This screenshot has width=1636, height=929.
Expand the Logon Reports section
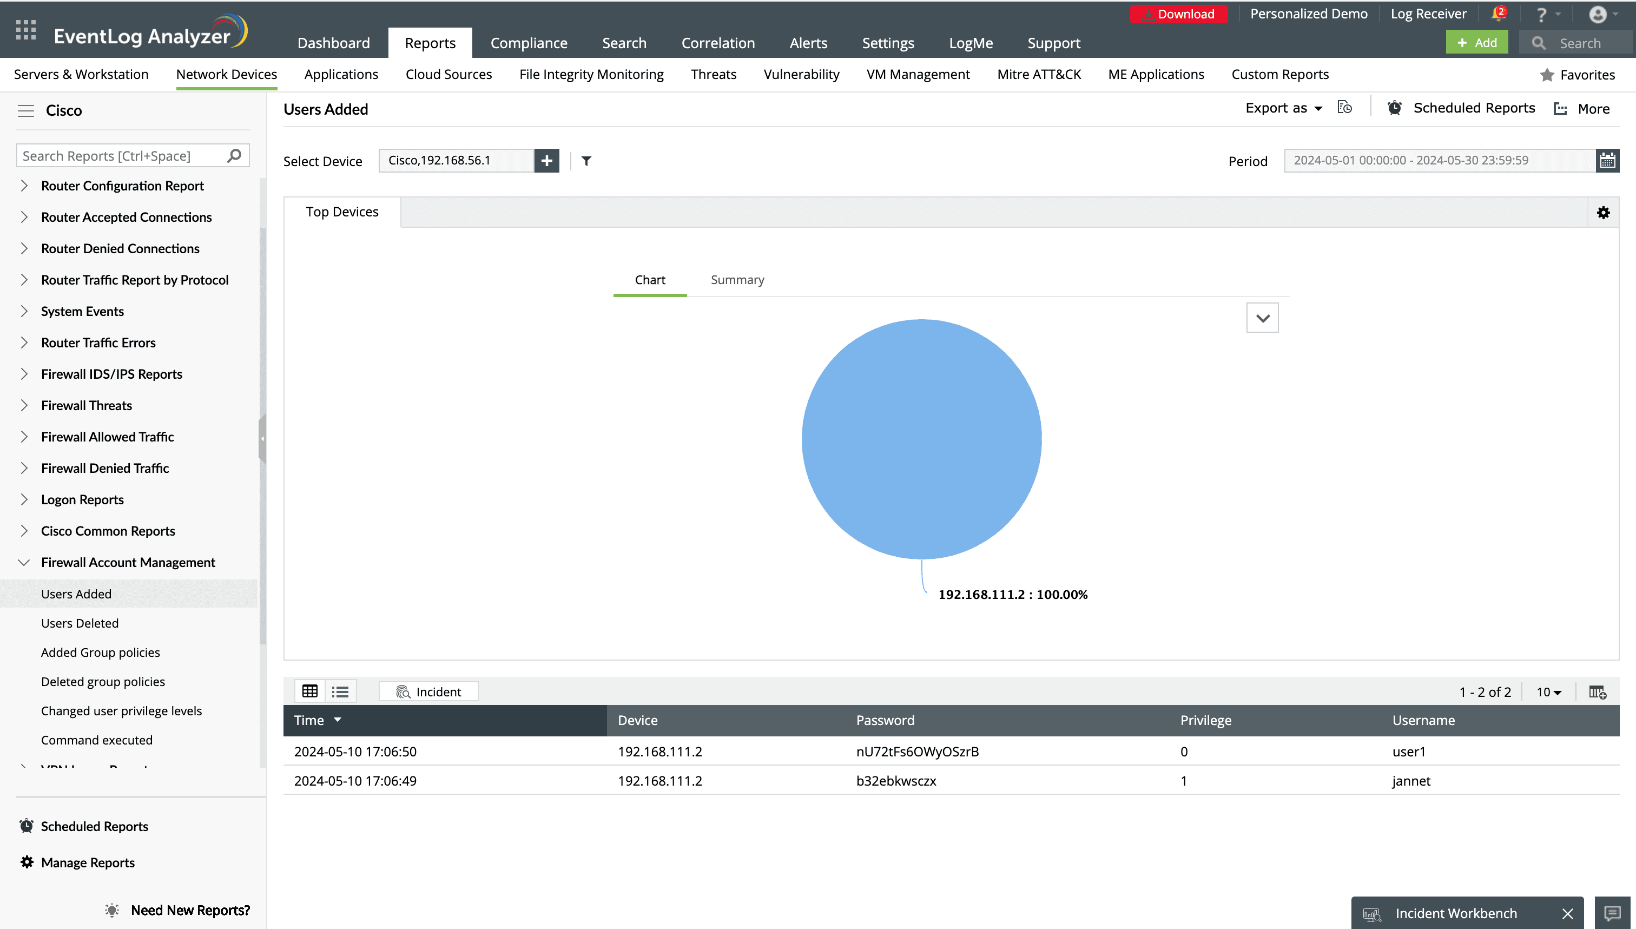82,499
